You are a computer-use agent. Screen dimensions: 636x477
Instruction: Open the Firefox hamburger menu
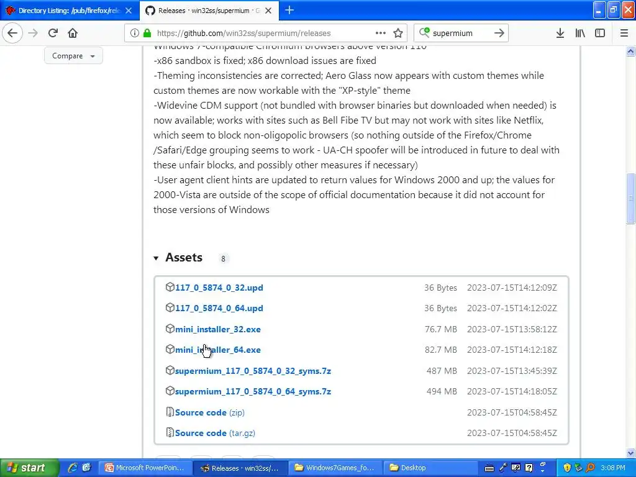(x=624, y=33)
